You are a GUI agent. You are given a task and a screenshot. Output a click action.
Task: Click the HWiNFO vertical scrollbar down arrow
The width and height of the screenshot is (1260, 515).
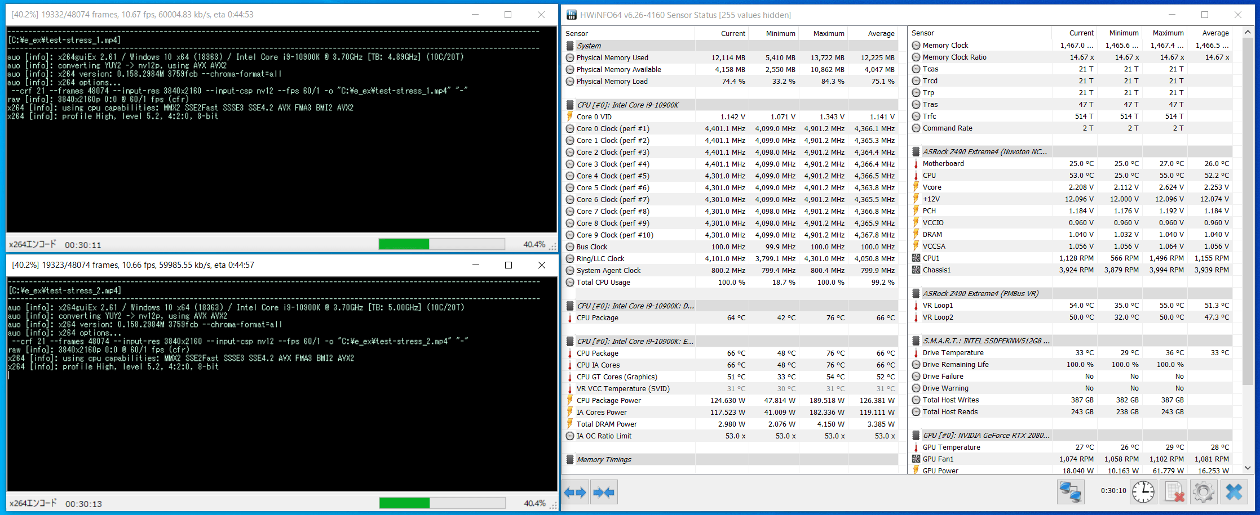(1248, 468)
